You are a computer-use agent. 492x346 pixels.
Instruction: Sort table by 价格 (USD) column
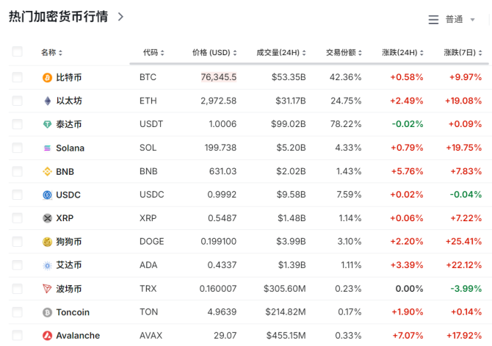click(214, 53)
